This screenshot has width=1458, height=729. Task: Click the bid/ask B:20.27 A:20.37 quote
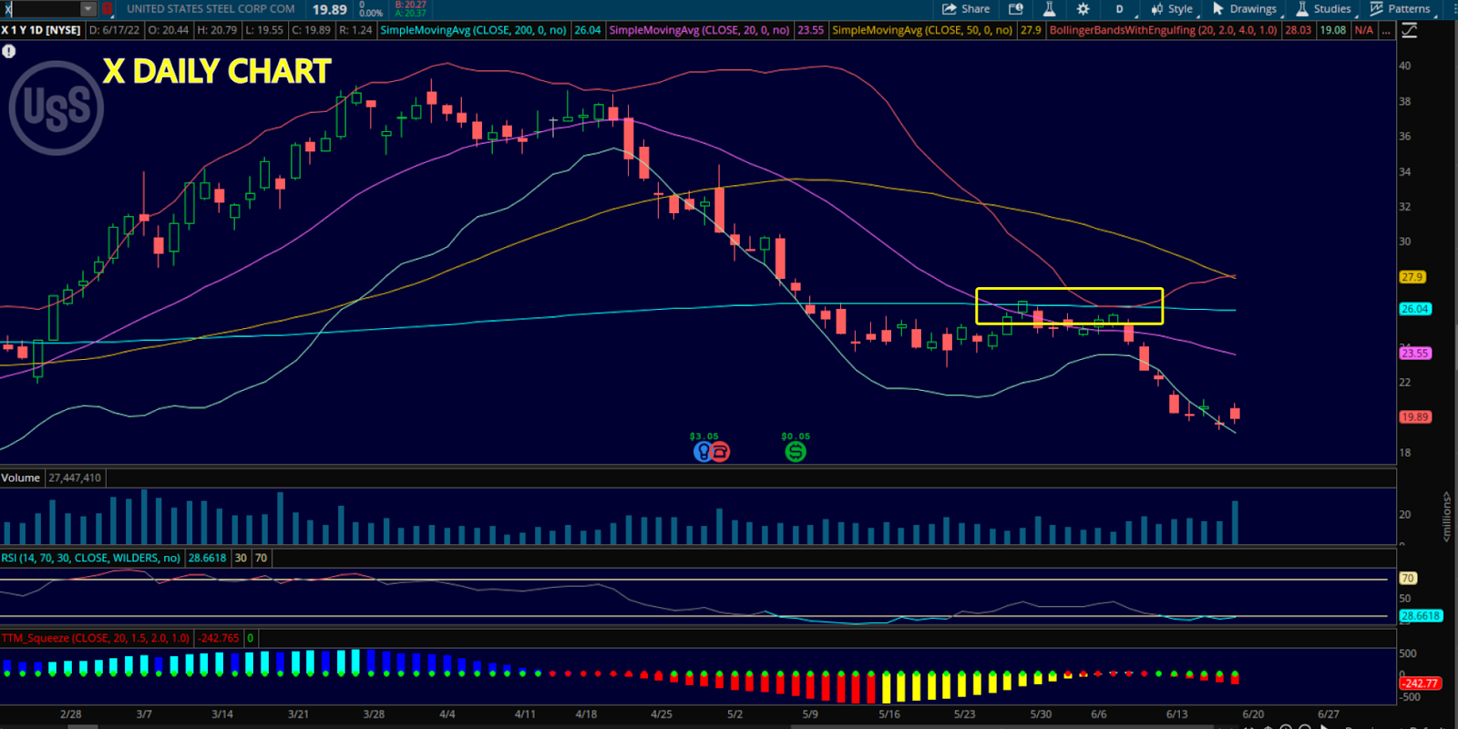coord(410,9)
